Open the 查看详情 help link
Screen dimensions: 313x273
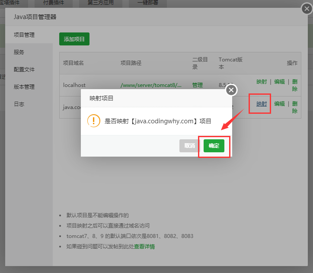tap(144, 247)
